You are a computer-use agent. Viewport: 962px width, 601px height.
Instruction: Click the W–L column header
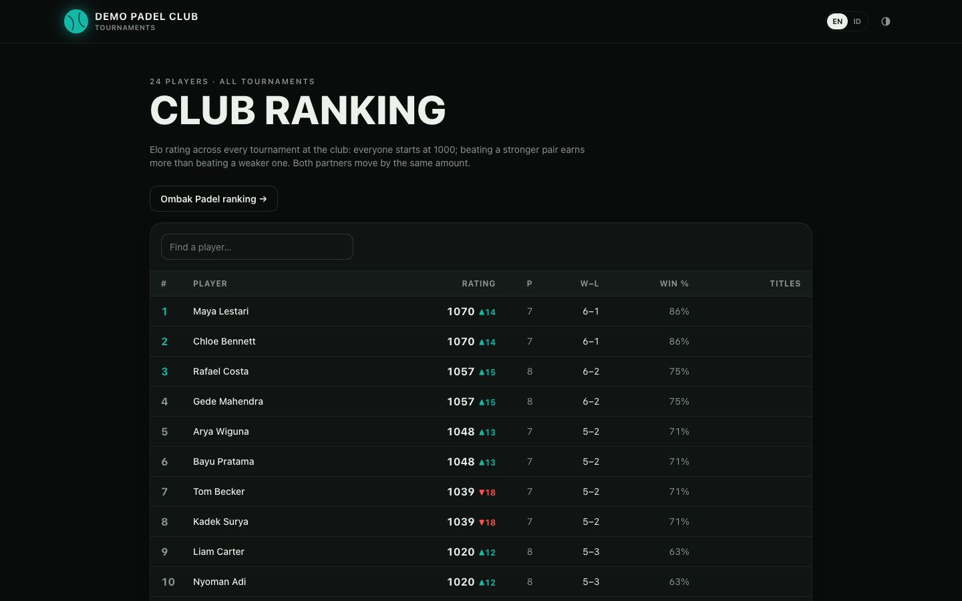[589, 284]
